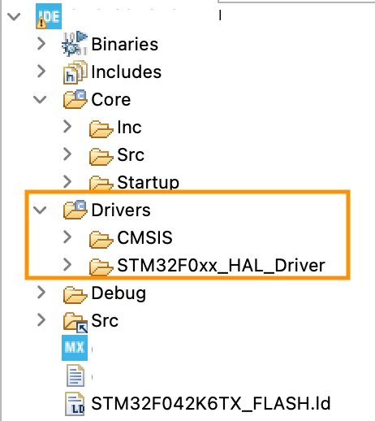Collapse the Core folder
375x421 pixels.
coord(40,100)
